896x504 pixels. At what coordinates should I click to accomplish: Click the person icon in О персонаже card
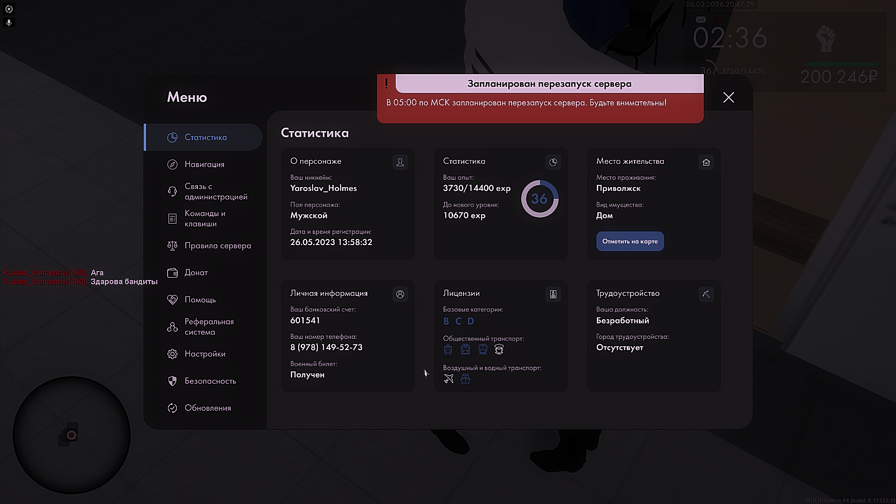tap(400, 162)
